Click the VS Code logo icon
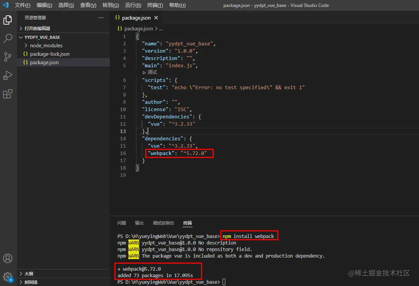This screenshot has height=286, width=419. click(x=5, y=5)
